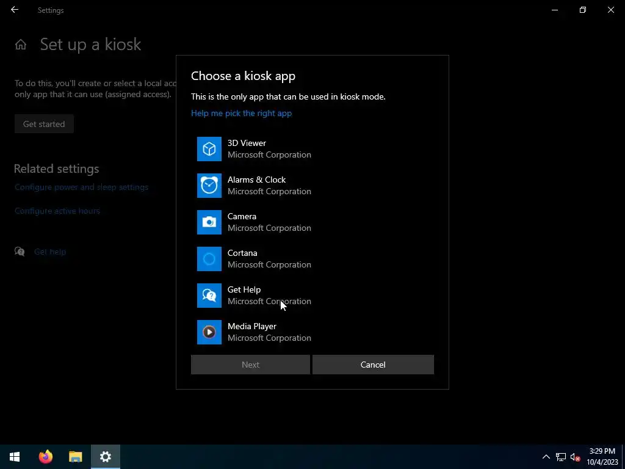This screenshot has width=625, height=469.
Task: Pick the Camera app icon
Action: coord(209,222)
